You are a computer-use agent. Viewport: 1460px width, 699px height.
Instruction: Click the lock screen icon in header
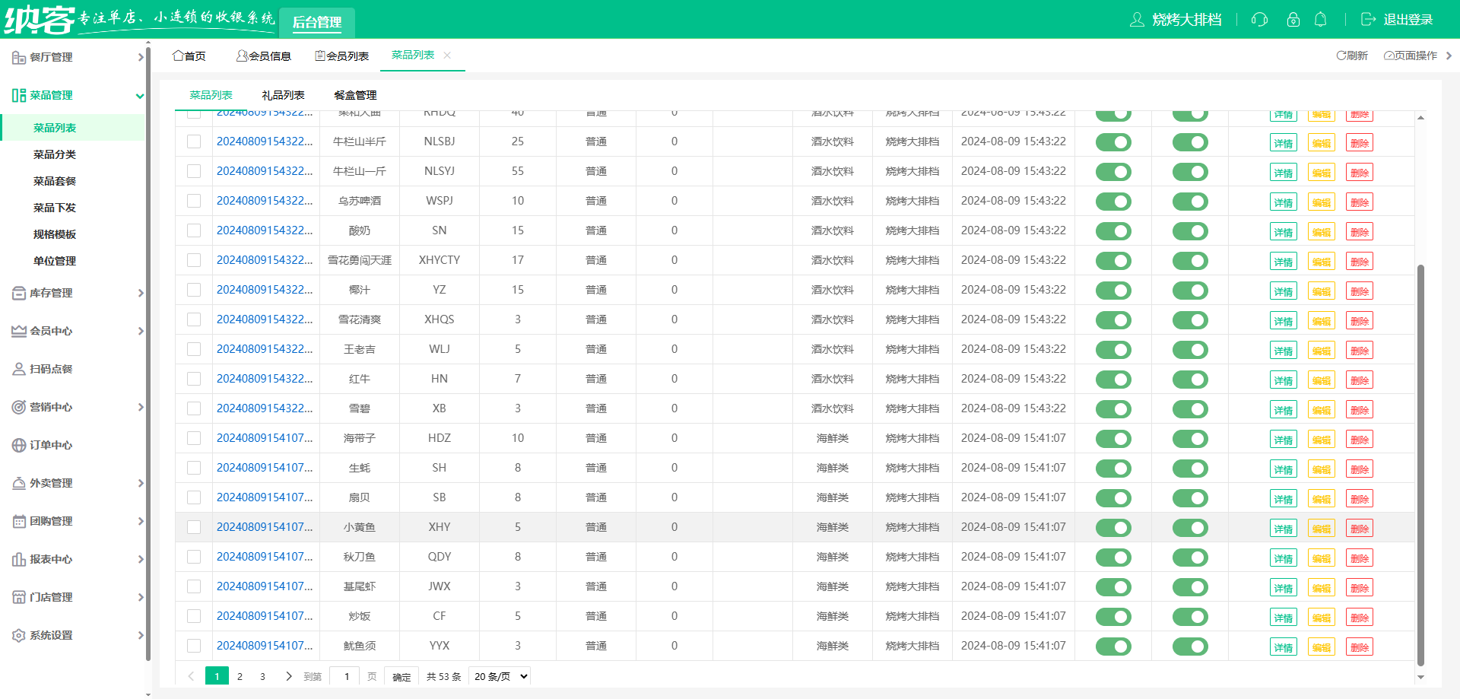(1293, 20)
